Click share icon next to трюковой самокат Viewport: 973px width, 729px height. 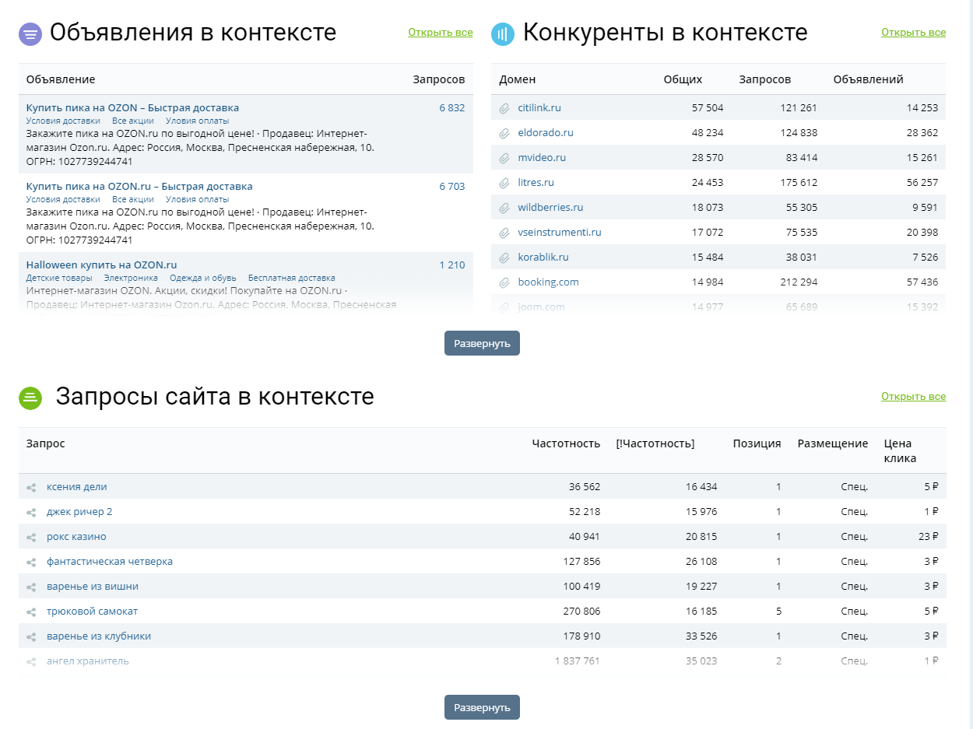coord(32,612)
